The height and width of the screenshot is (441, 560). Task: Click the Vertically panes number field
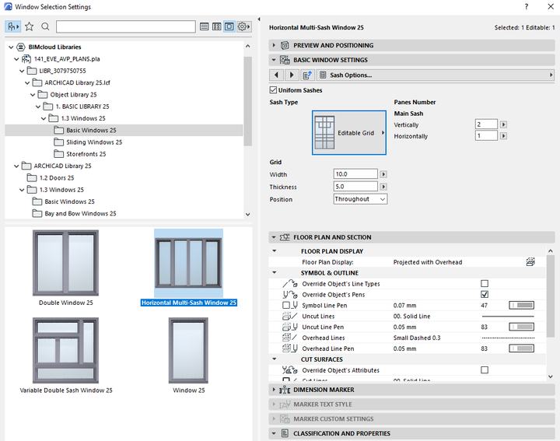pyautogui.click(x=486, y=124)
